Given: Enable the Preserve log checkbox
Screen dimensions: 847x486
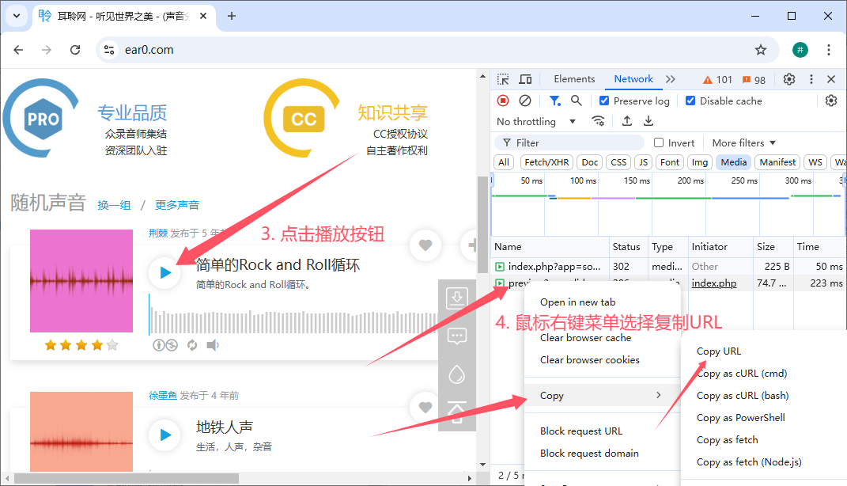Looking at the screenshot, I should coord(604,101).
